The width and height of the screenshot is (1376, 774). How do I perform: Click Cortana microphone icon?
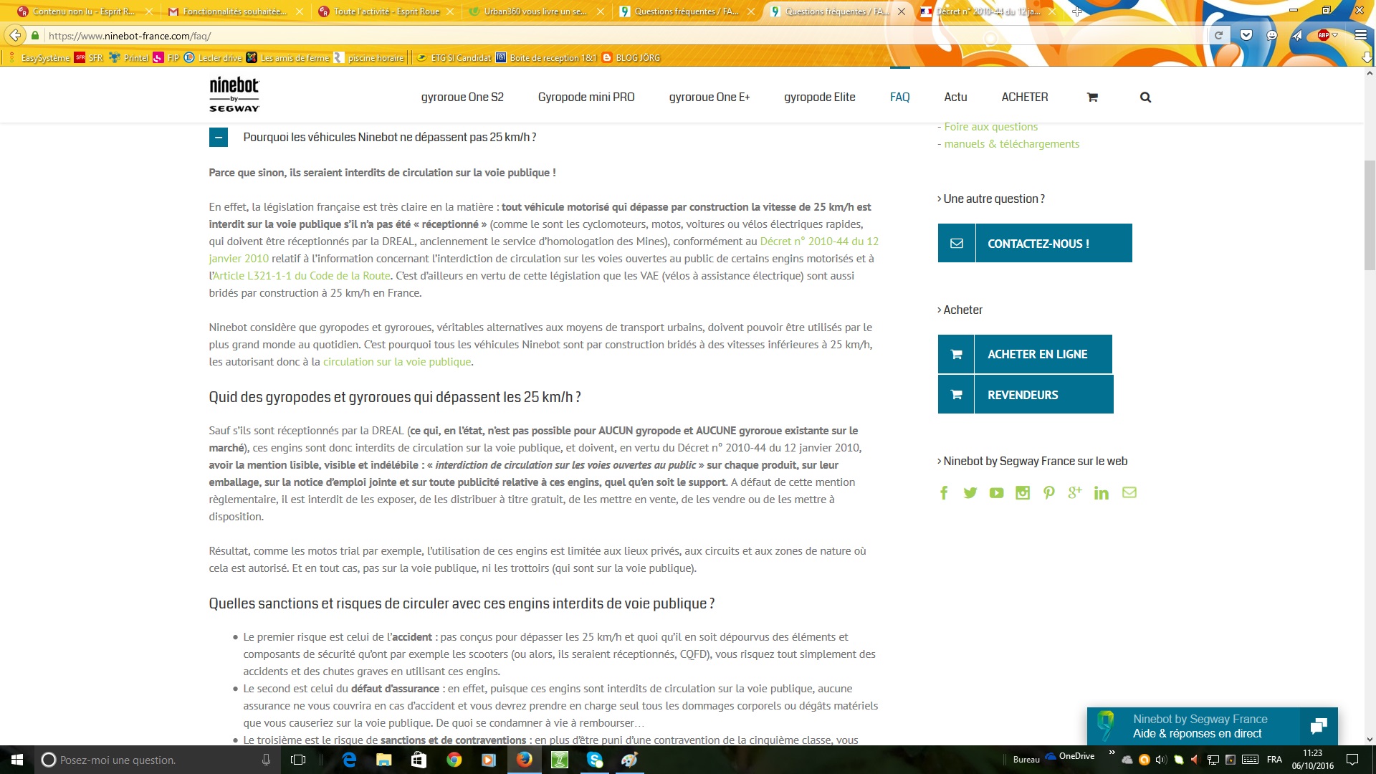coord(266,760)
